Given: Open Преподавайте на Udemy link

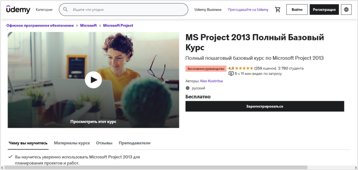Looking at the screenshot, I should click(x=248, y=9).
